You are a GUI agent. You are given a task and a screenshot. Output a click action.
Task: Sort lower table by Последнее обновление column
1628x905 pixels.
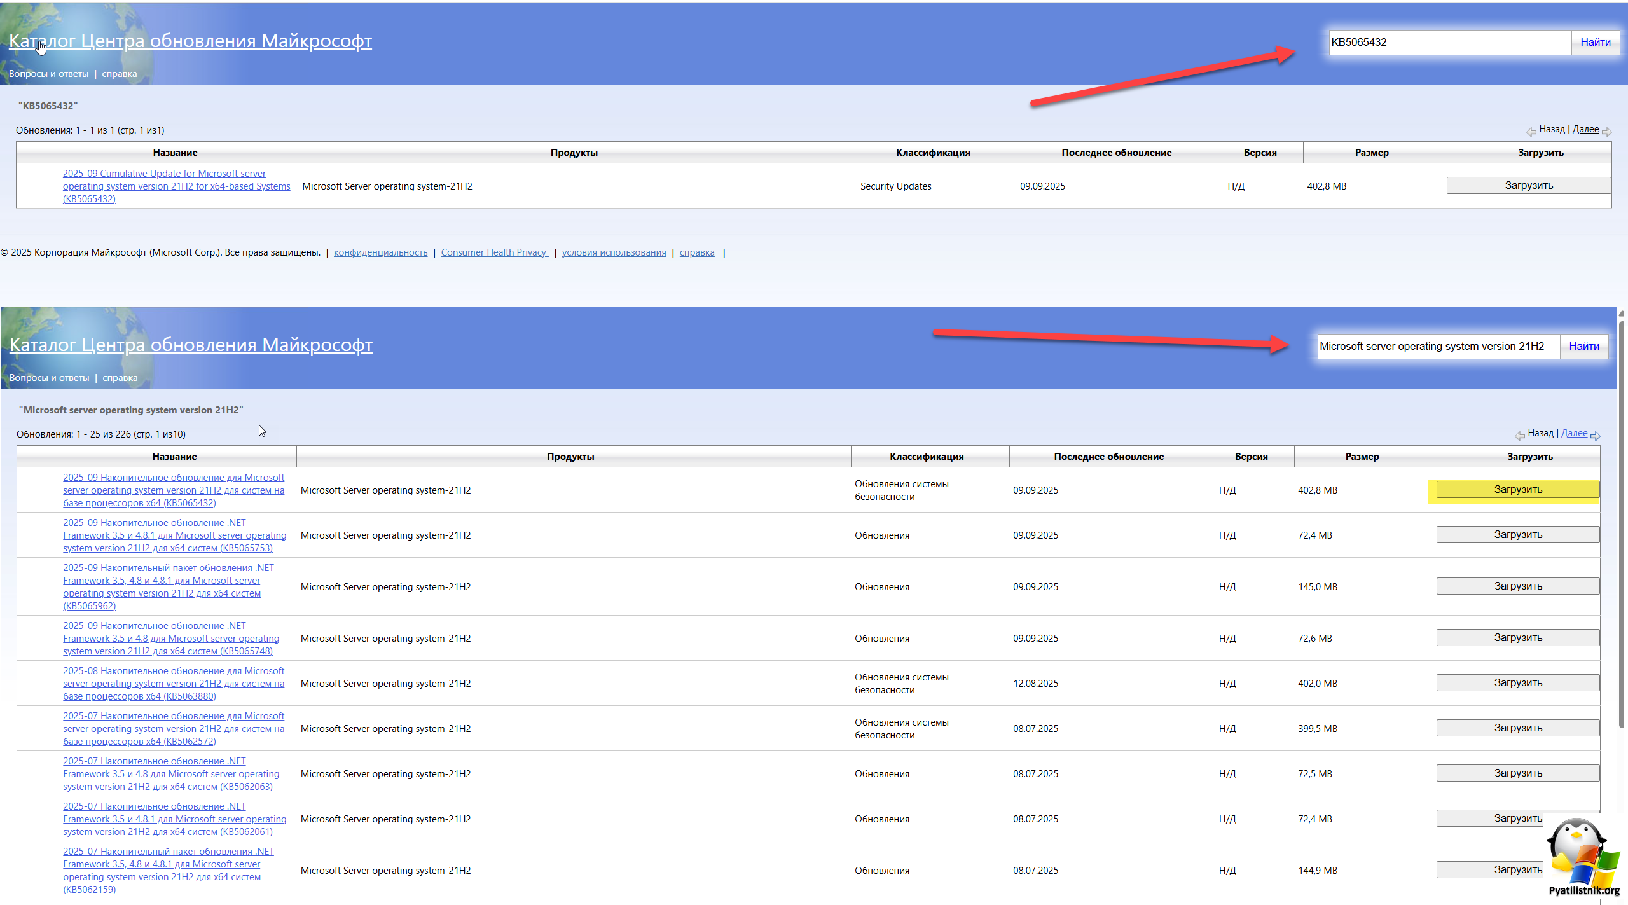[1108, 457]
